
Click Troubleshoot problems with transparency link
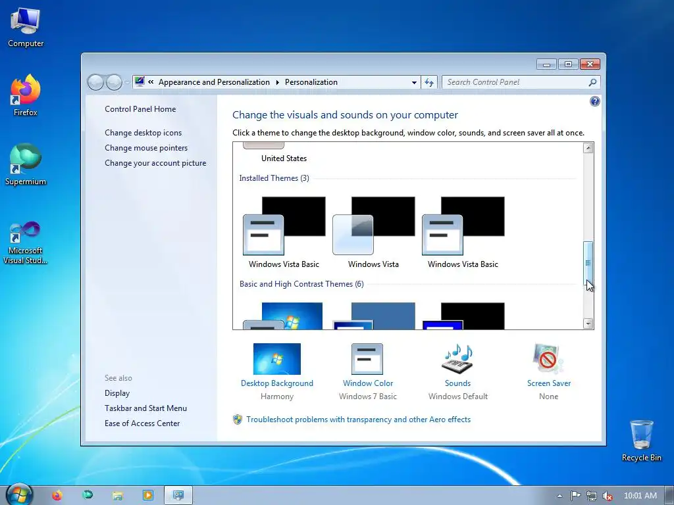coord(358,420)
